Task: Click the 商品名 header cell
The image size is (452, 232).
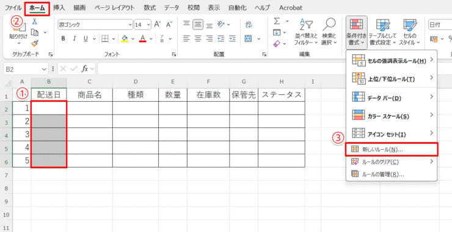Action: (90, 95)
